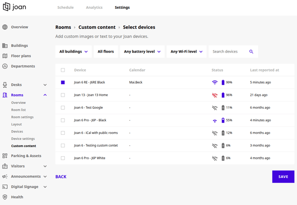Screen dimensions: 297x205
Task: Switch to the Analytics tab
Action: [x=94, y=7]
